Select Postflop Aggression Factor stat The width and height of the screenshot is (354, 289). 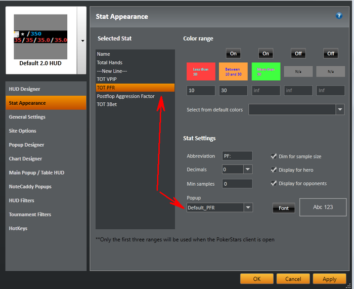coord(135,96)
